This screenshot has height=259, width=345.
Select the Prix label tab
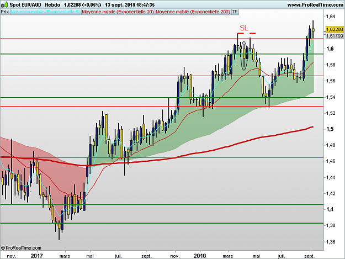(5, 12)
